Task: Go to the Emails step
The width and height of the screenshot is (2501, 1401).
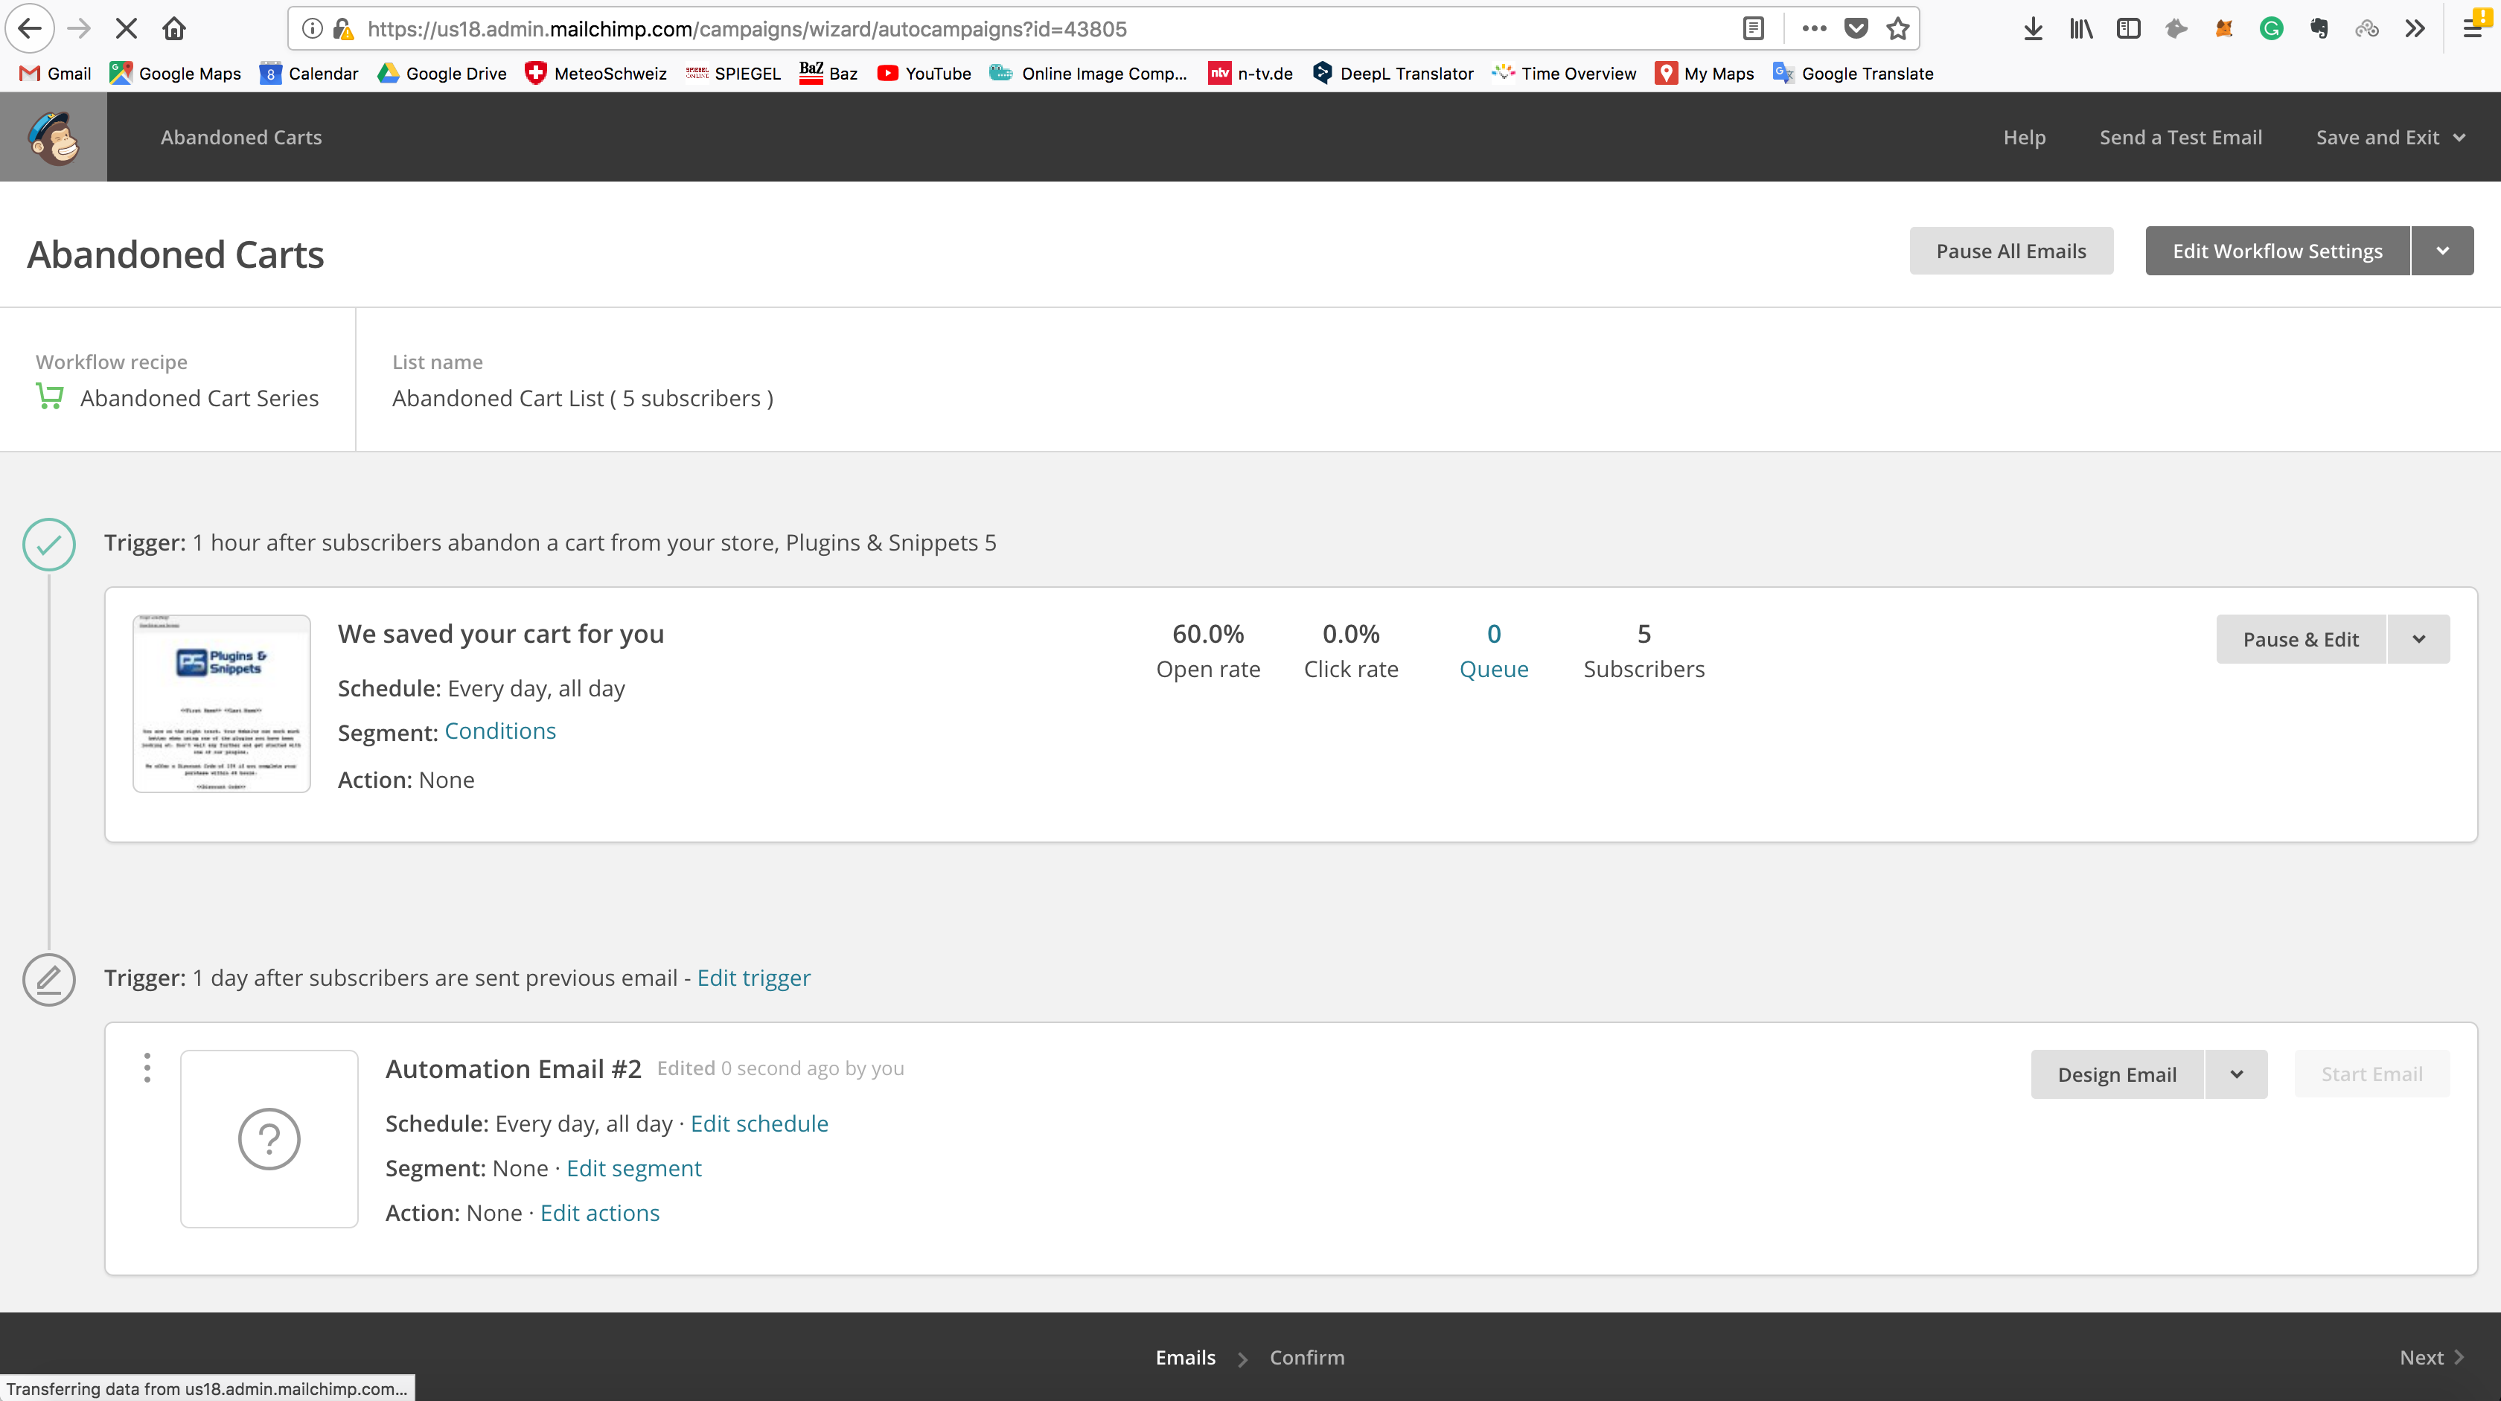Action: pyautogui.click(x=1186, y=1357)
